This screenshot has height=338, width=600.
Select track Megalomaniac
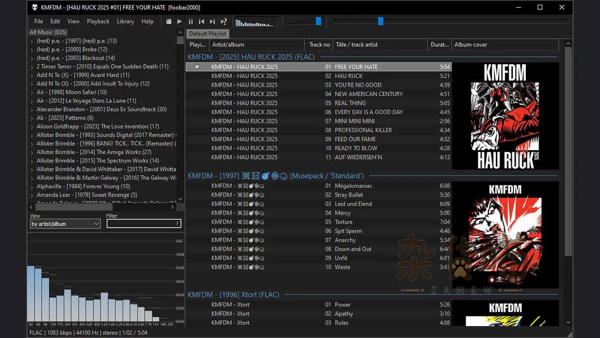pyautogui.click(x=318, y=186)
